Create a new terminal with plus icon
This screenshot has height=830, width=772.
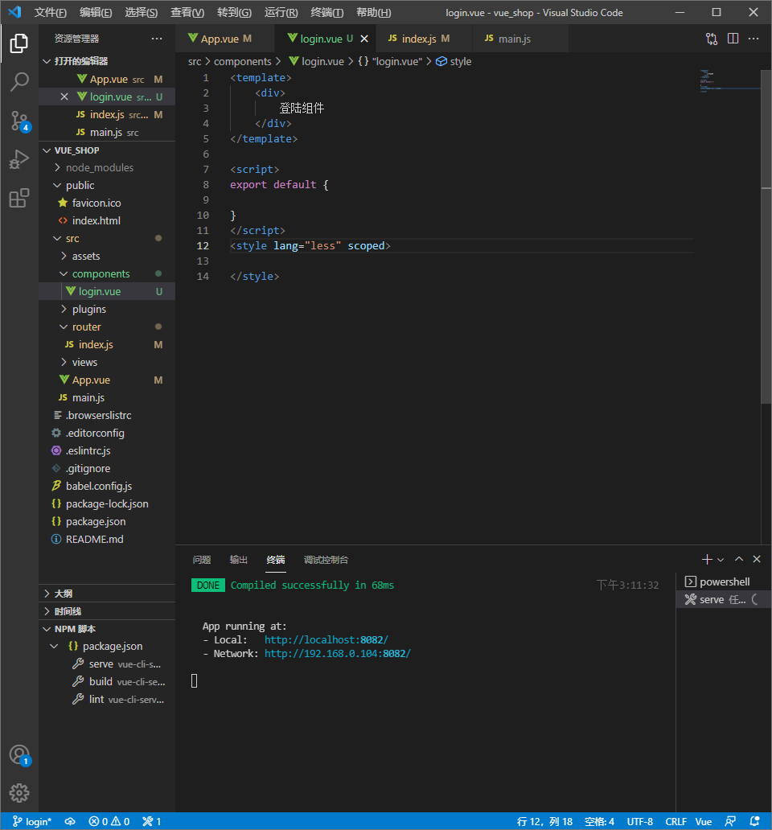coord(707,559)
